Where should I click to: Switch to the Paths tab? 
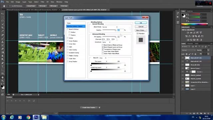click(196, 44)
